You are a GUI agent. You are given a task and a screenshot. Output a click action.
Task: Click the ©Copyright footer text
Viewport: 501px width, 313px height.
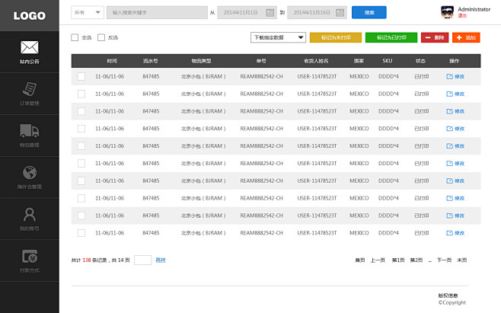click(x=452, y=302)
